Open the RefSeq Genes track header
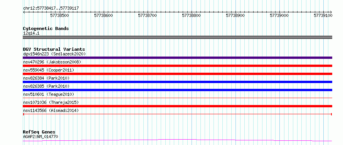 coord(39,132)
